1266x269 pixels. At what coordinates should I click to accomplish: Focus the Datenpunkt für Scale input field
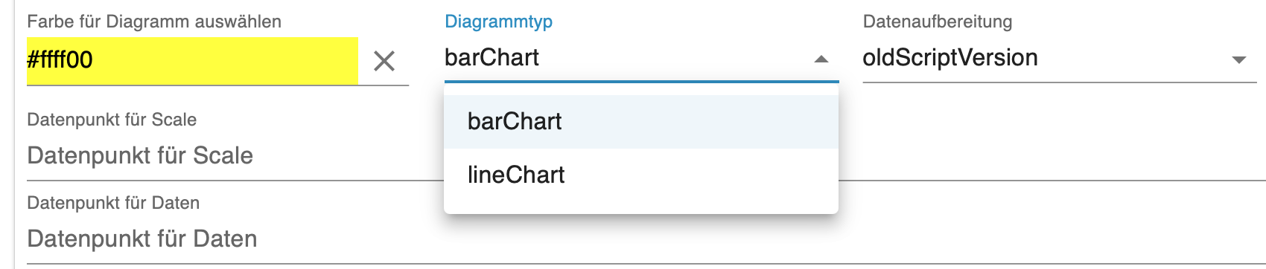point(235,155)
